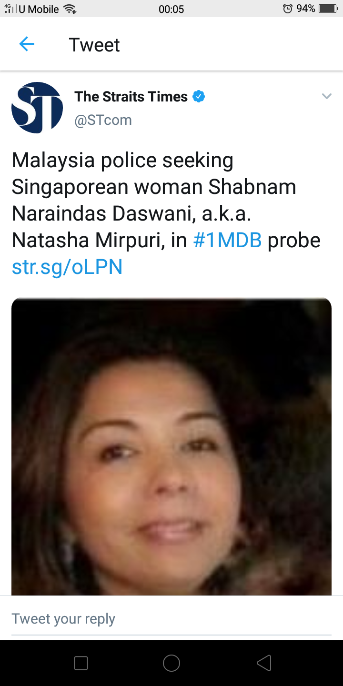
Task: Open the str.sg/oLPN link
Action: click(67, 267)
